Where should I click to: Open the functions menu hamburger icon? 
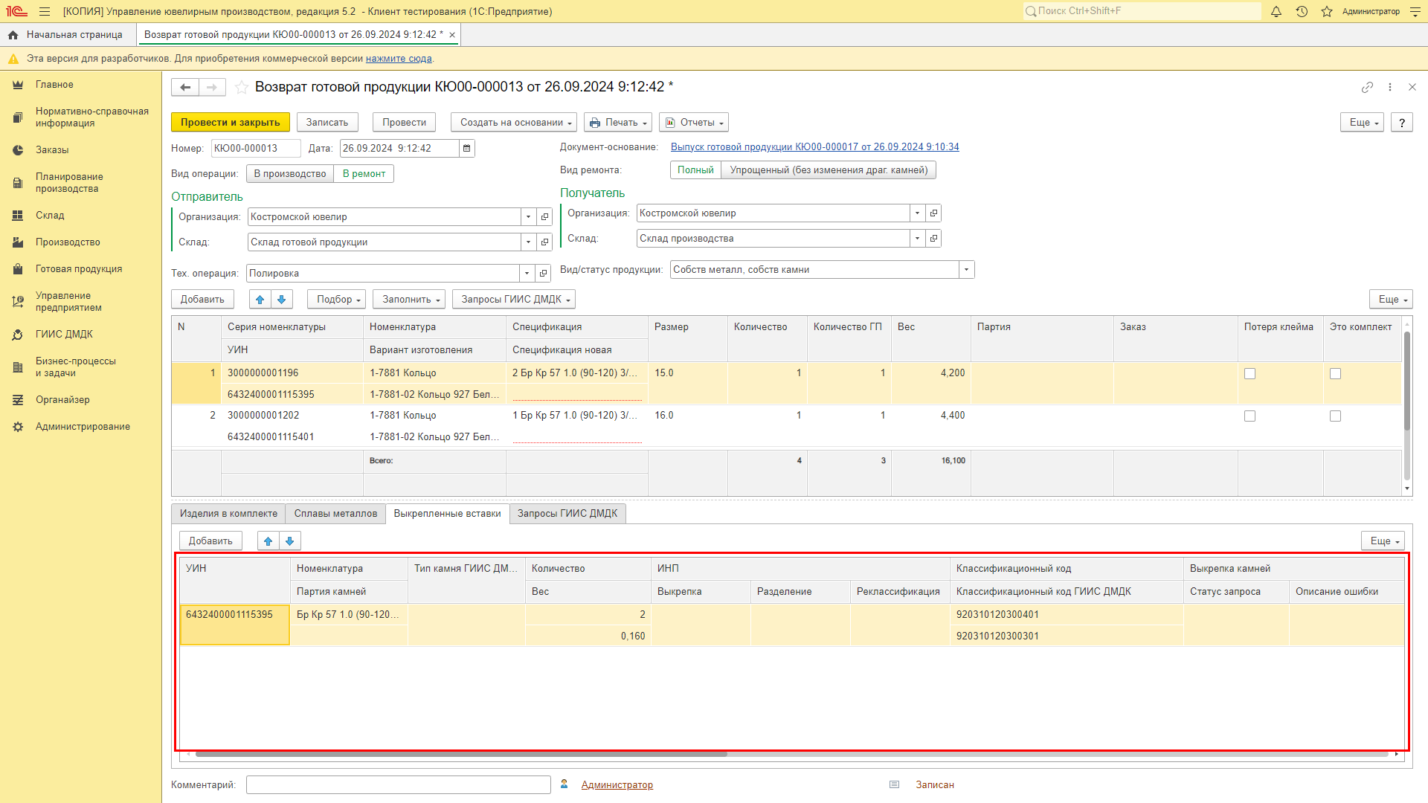pos(45,11)
